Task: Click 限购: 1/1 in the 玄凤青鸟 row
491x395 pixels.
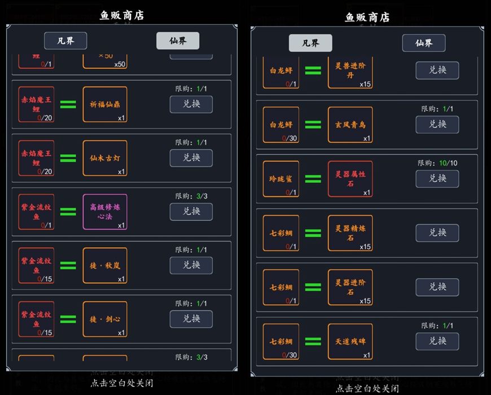Action: pos(437,109)
